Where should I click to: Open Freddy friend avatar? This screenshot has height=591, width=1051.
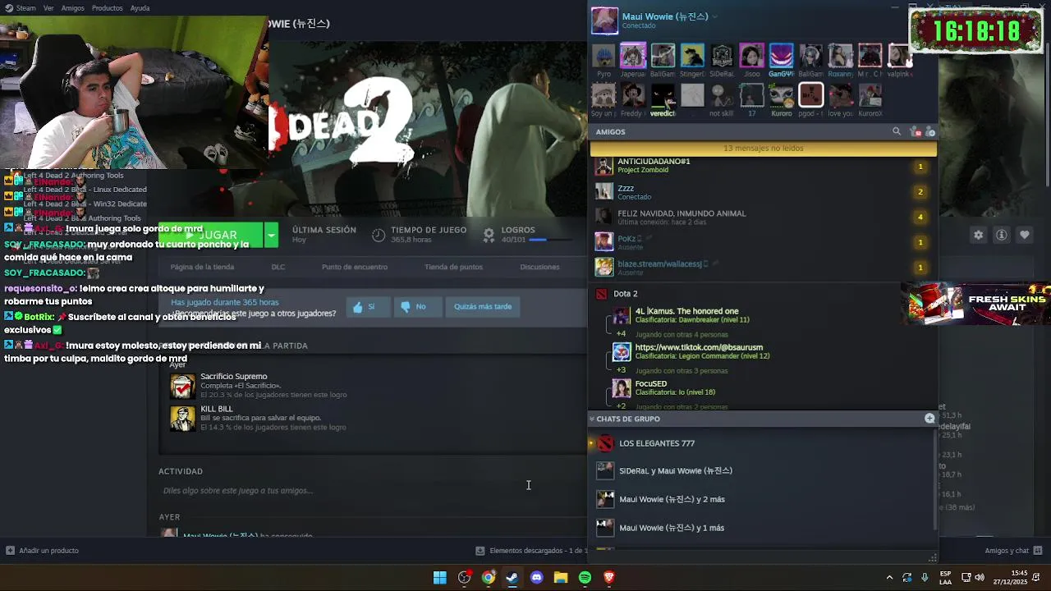coord(633,95)
